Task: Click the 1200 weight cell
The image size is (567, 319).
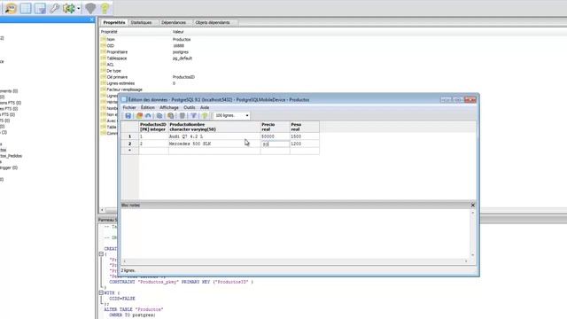Action: pyautogui.click(x=305, y=144)
